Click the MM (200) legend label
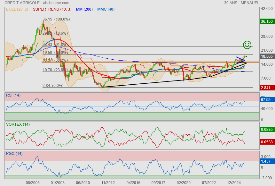Image resolution: width=275 pixels, height=186 pixels. click(84, 9)
